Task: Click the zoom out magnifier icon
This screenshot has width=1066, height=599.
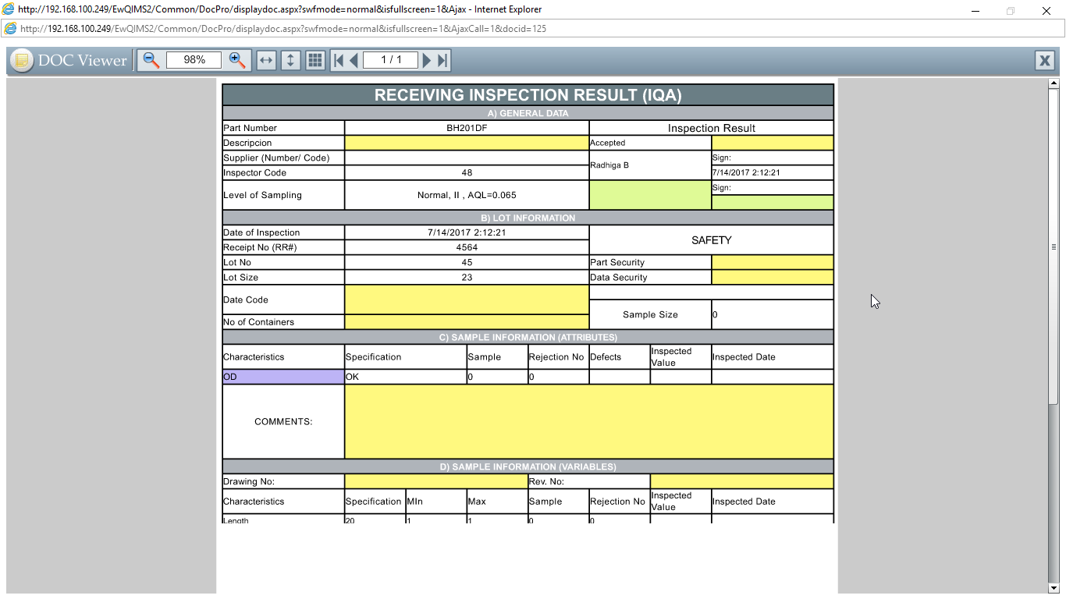Action: pos(151,60)
